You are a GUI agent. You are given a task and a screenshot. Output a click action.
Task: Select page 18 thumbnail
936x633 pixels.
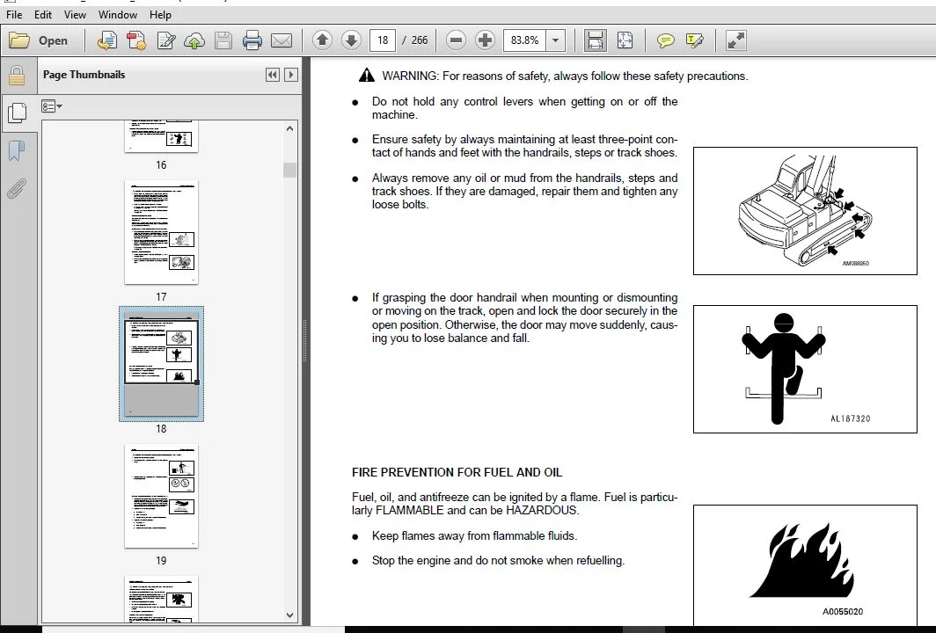point(161,364)
